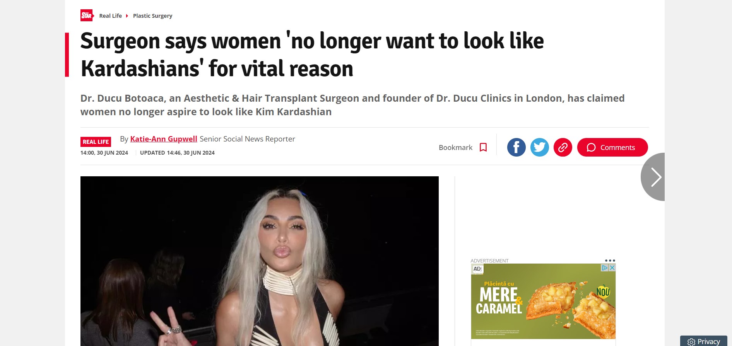Click the AD badge on the advertisement
The height and width of the screenshot is (346, 732).
coord(477,269)
